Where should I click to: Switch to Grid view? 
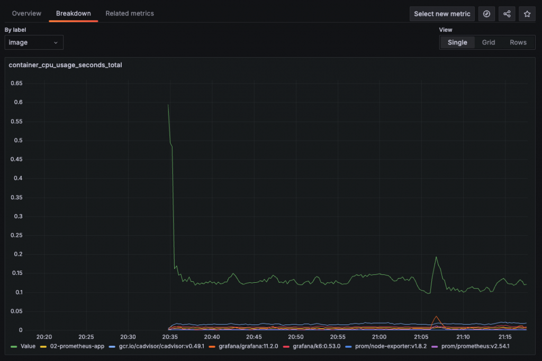(489, 42)
